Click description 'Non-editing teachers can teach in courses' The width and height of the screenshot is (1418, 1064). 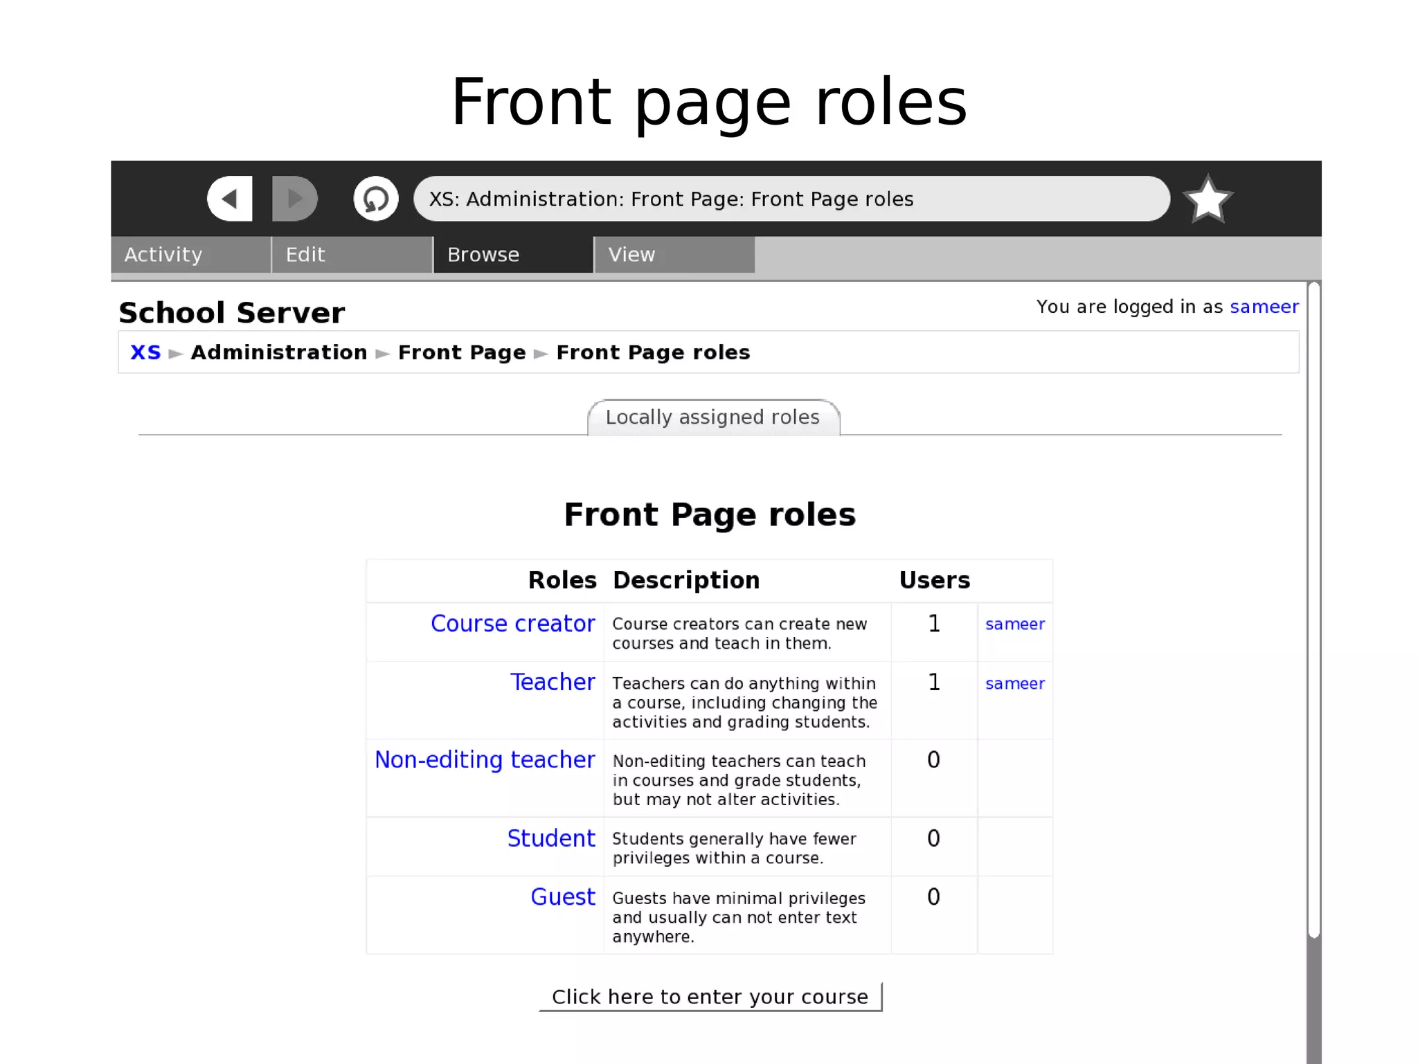click(x=739, y=780)
